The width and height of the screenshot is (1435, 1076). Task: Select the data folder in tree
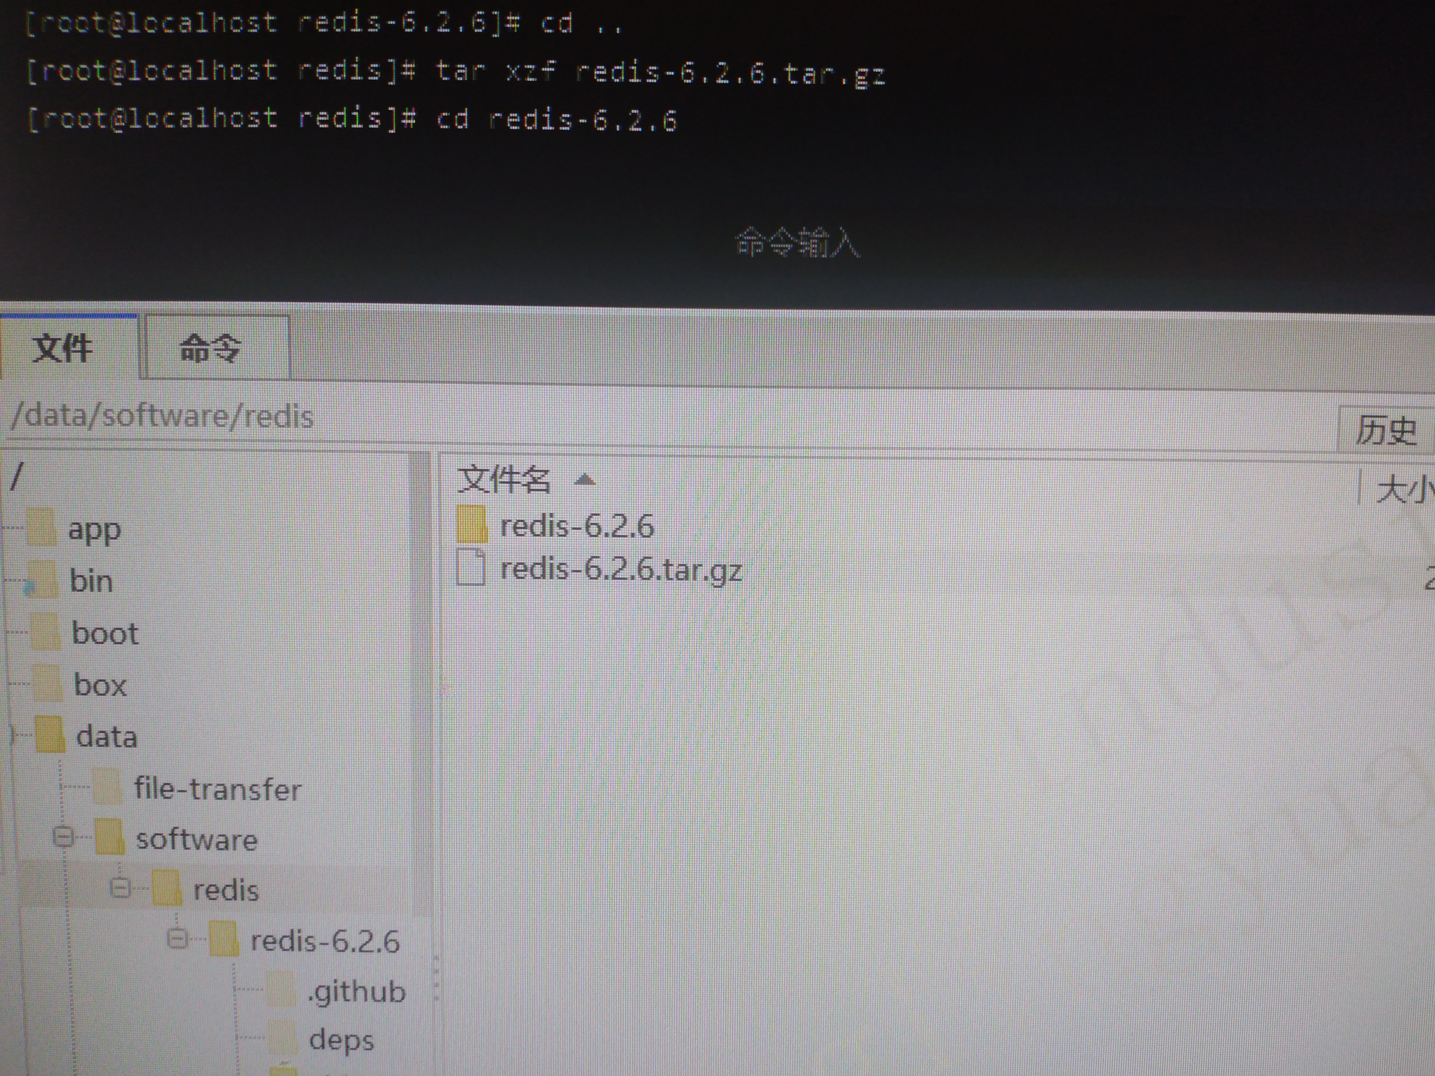point(106,737)
